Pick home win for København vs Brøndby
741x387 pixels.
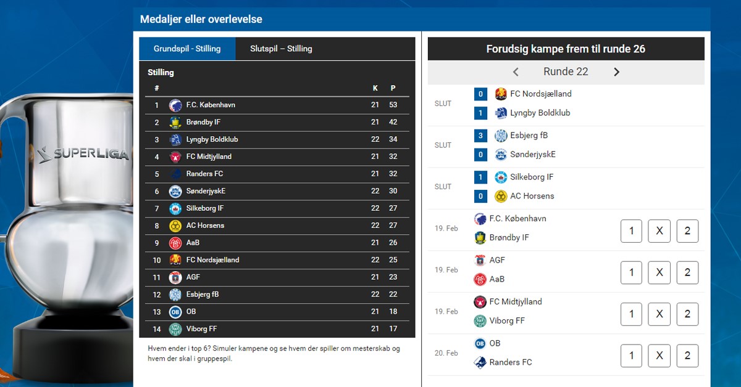[631, 231]
